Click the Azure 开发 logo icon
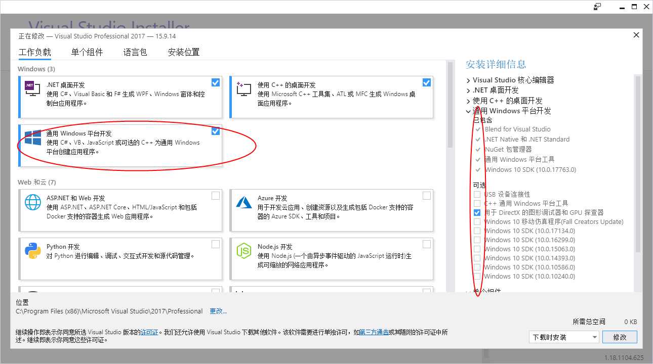 [244, 202]
